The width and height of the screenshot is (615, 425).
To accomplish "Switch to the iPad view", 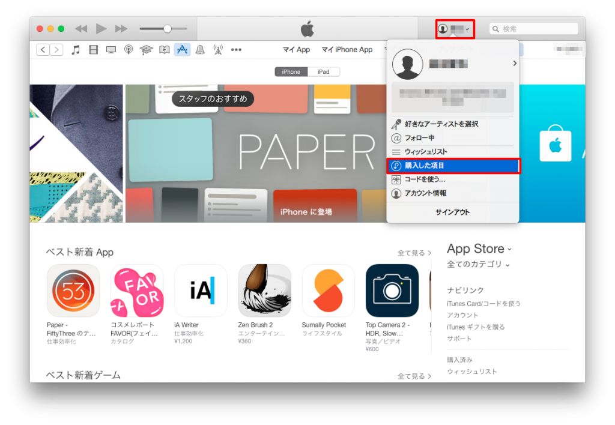I will [x=324, y=71].
